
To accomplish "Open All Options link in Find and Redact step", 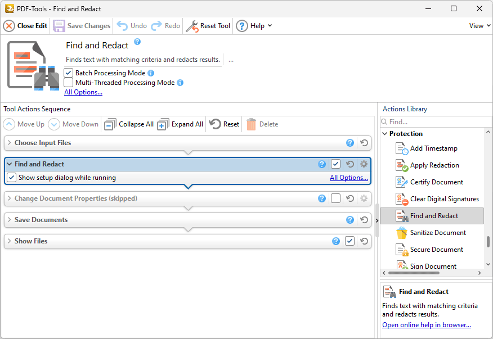I will 349,178.
